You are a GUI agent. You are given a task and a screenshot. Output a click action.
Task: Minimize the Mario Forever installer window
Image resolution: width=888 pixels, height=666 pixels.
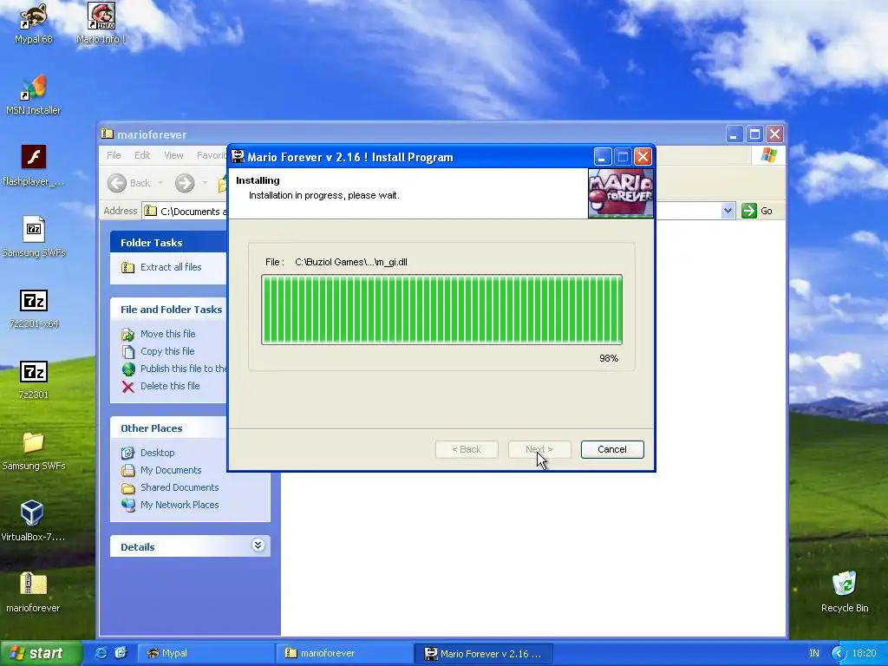pyautogui.click(x=602, y=157)
